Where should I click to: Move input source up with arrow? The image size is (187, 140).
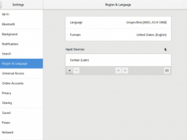(x=118, y=70)
